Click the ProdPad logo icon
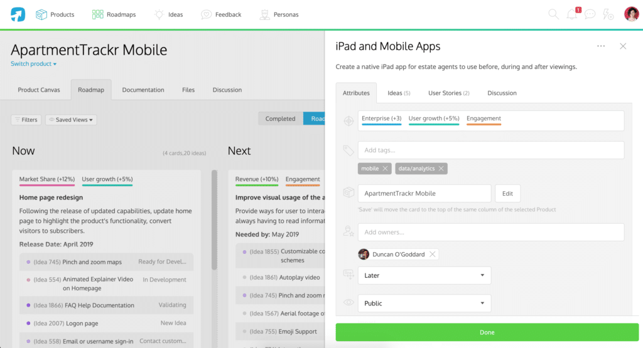The height and width of the screenshot is (348, 643). pyautogui.click(x=18, y=14)
